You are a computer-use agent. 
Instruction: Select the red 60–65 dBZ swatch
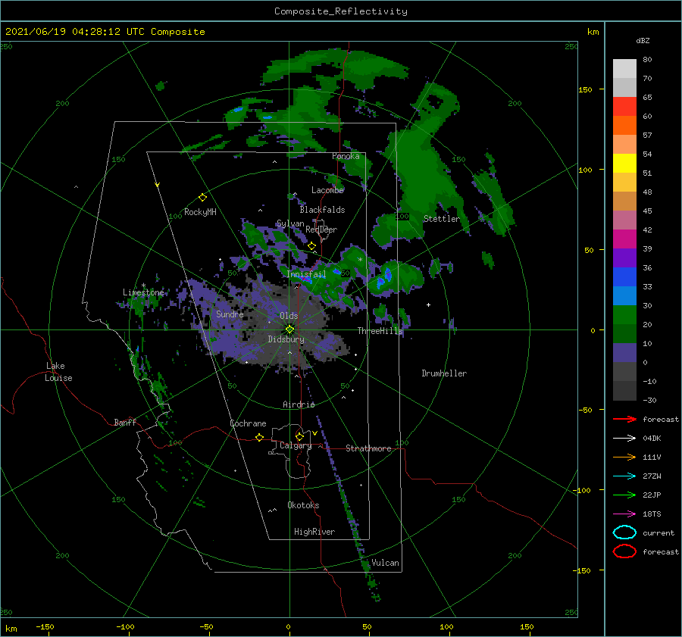coord(624,106)
